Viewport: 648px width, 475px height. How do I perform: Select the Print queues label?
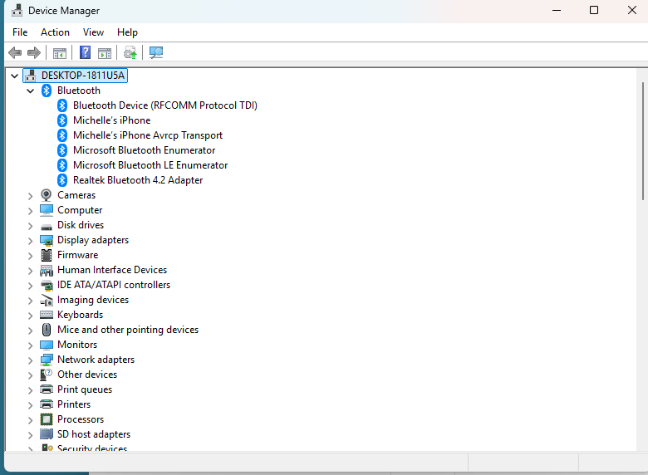coord(85,389)
